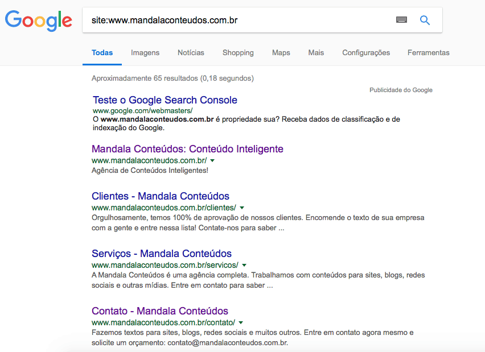Click the blue magnifier search button

[x=425, y=20]
